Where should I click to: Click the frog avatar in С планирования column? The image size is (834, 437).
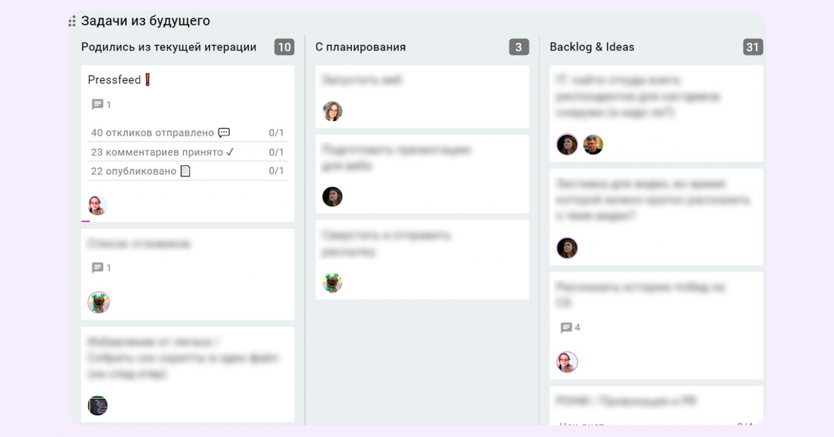pos(333,282)
